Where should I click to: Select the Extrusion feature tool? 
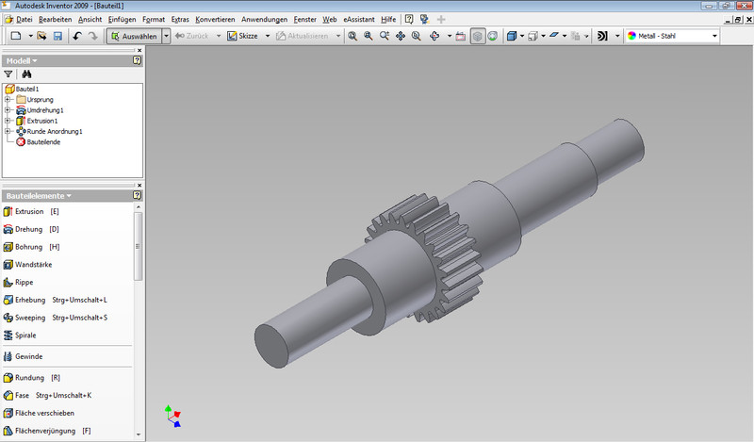point(28,212)
